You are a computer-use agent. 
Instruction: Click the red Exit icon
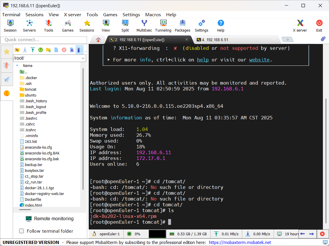(x=319, y=26)
